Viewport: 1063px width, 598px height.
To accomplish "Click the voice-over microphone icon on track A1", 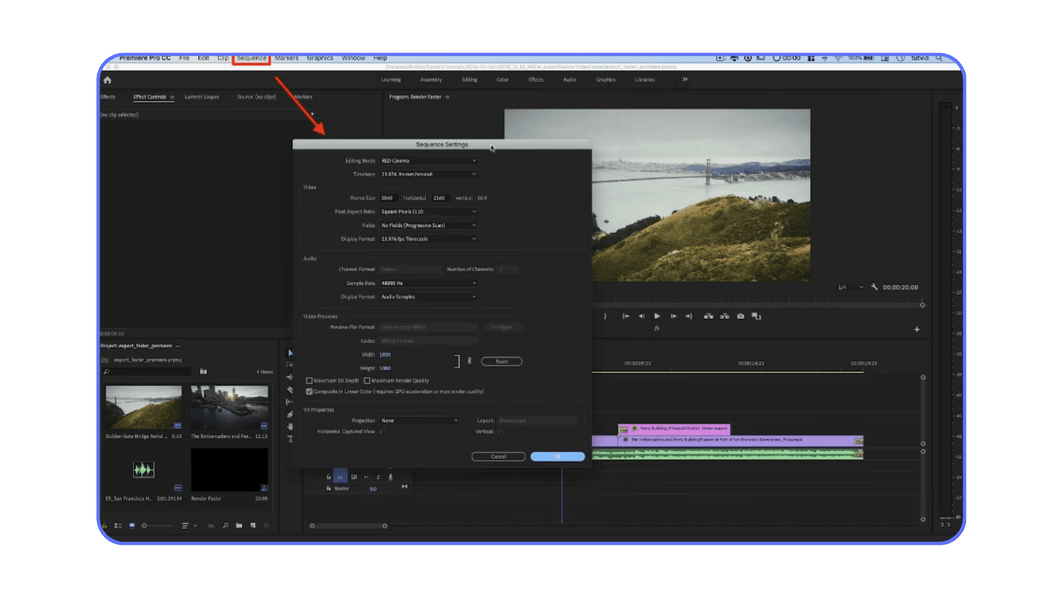I will pos(390,477).
